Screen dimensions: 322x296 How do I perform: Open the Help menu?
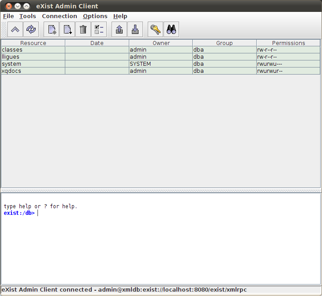click(x=120, y=16)
